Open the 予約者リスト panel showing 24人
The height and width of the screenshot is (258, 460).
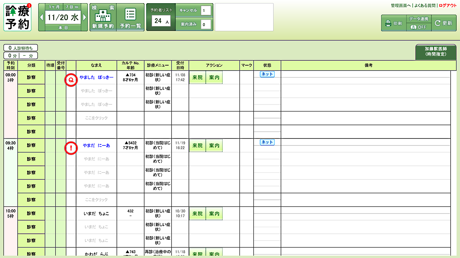(x=161, y=18)
